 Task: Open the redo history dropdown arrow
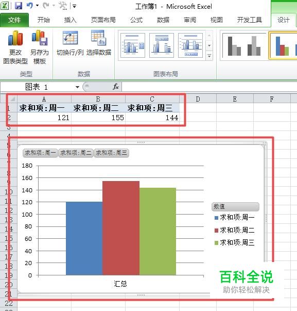click(54, 6)
